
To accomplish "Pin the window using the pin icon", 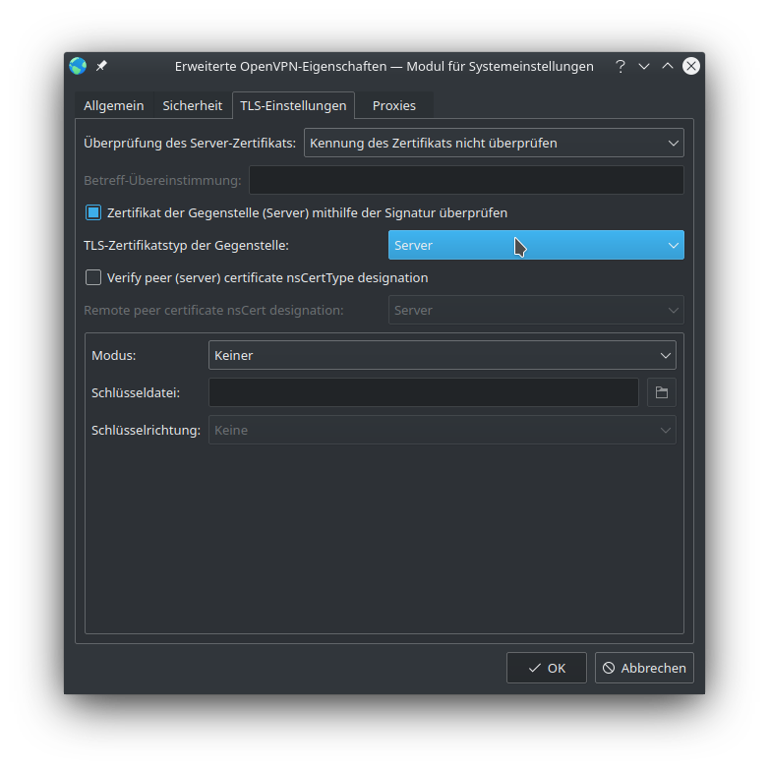I will 101,66.
